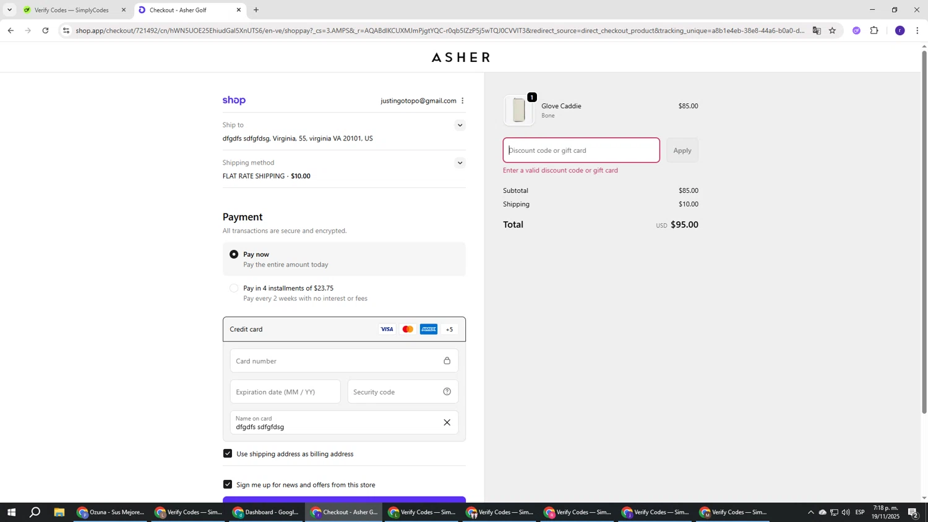The height and width of the screenshot is (522, 928).
Task: Uncheck Sign me up for news and offers
Action: click(228, 485)
